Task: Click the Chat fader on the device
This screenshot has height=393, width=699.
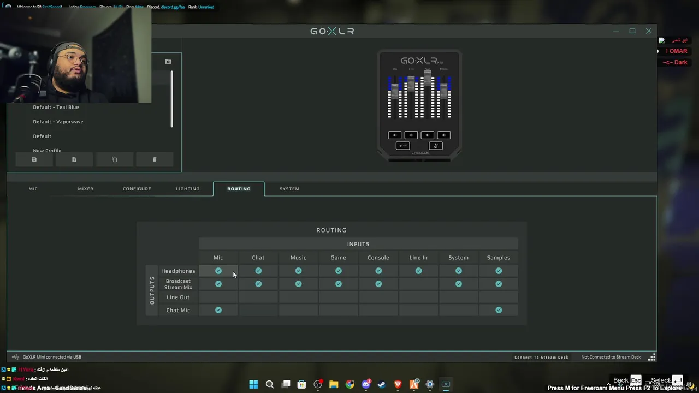Action: 411,83
